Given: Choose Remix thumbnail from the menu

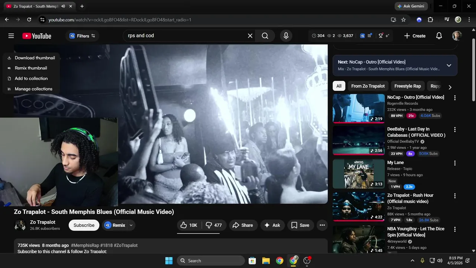Looking at the screenshot, I should tap(31, 68).
